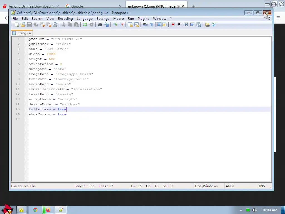Click the line showCursor = true

pyautogui.click(x=47, y=114)
